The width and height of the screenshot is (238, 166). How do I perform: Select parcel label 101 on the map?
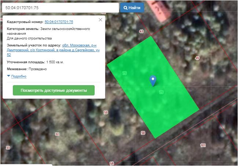pyautogui.click(x=203, y=145)
